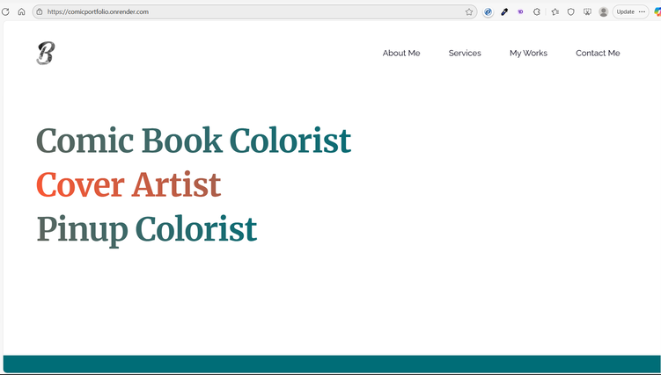Click the browser refresh icon
The image size is (661, 375).
pos(5,11)
